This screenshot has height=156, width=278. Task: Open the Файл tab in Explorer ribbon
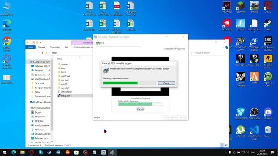point(30,47)
